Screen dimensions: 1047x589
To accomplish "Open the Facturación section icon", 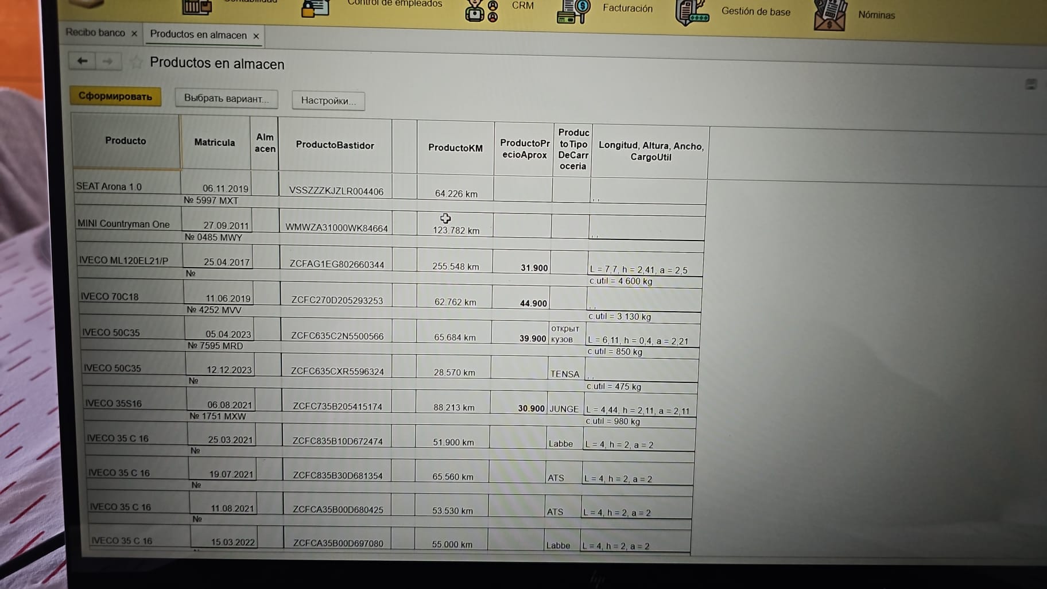I will 573,11.
